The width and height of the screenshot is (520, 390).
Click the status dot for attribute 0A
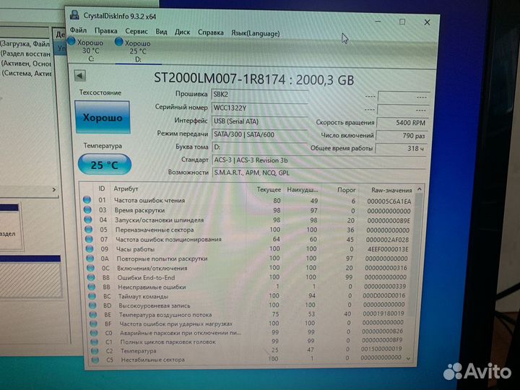tap(90, 258)
